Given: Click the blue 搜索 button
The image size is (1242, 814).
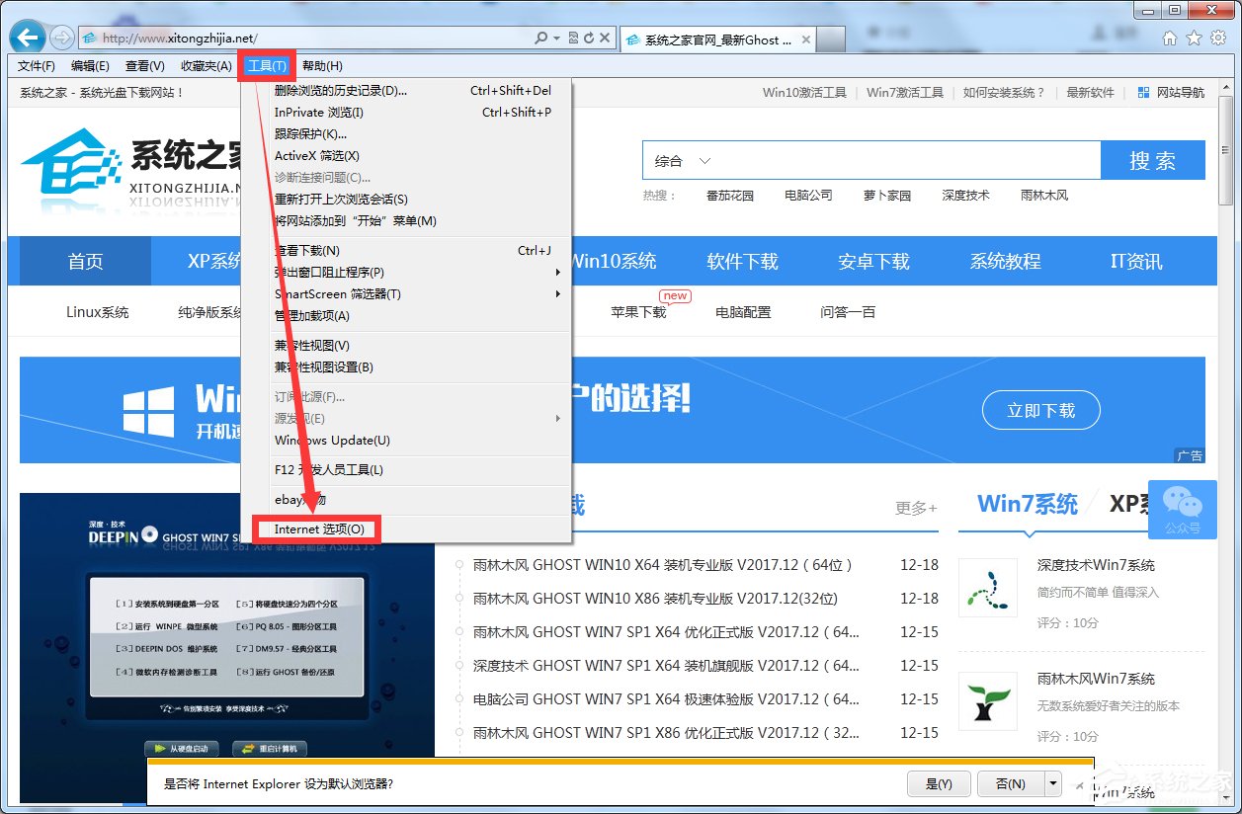Looking at the screenshot, I should pyautogui.click(x=1152, y=160).
